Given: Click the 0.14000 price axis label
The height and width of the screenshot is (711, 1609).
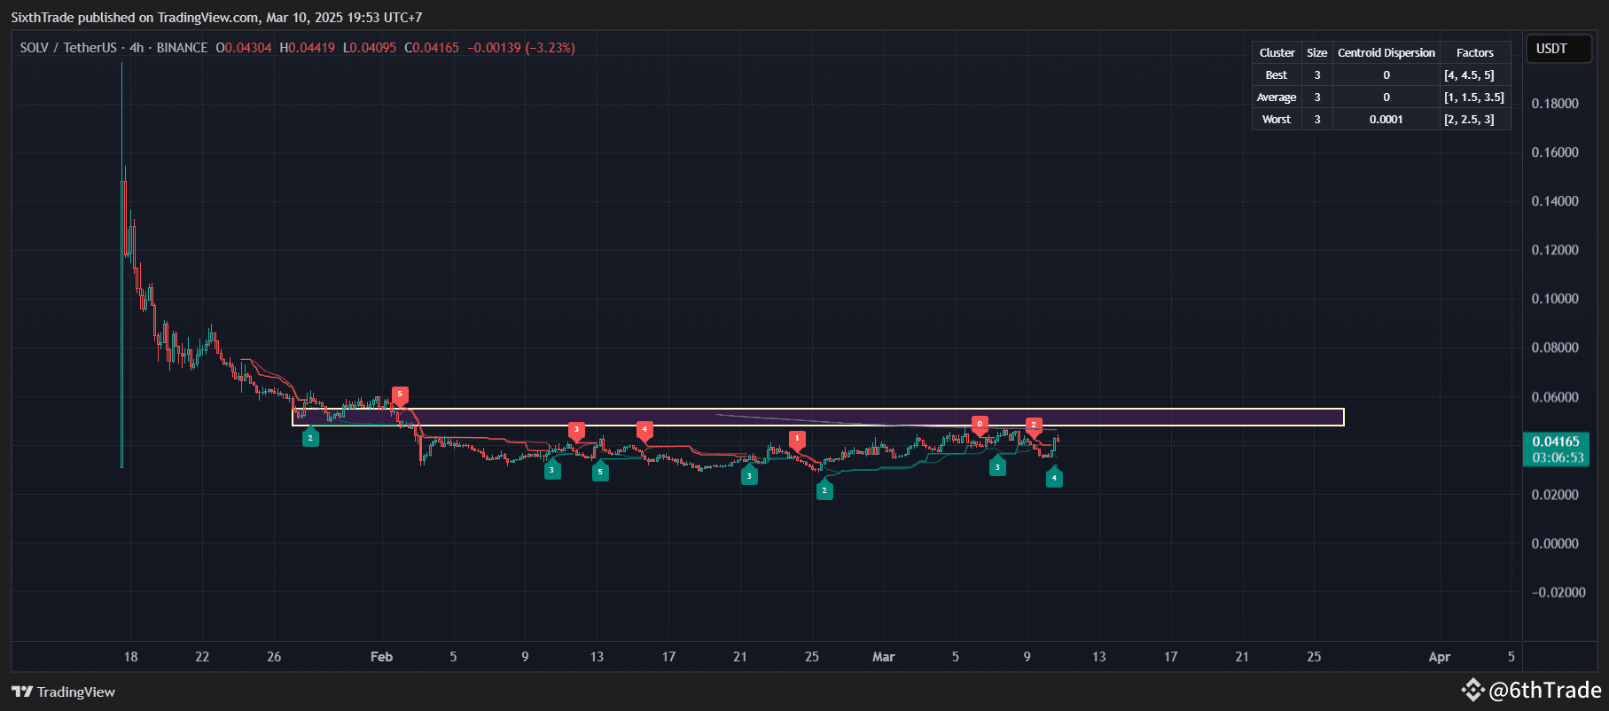Looking at the screenshot, I should [1555, 201].
